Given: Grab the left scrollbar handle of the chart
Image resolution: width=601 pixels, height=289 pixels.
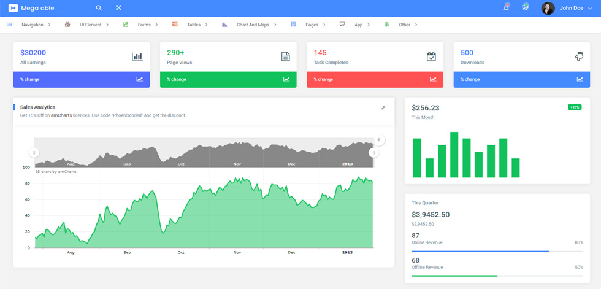Looking at the screenshot, I should 34,153.
